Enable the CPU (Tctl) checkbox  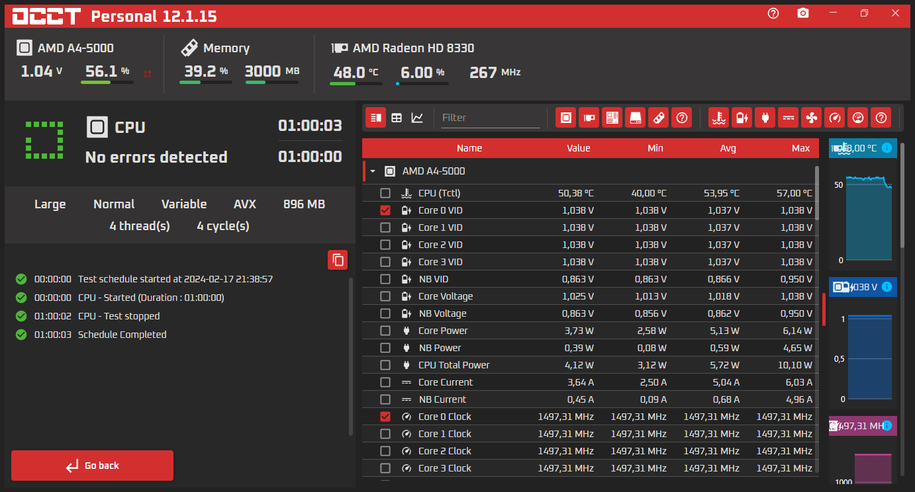click(385, 193)
